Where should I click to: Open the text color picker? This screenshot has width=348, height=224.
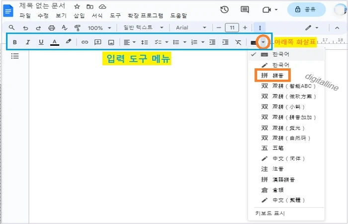55,42
